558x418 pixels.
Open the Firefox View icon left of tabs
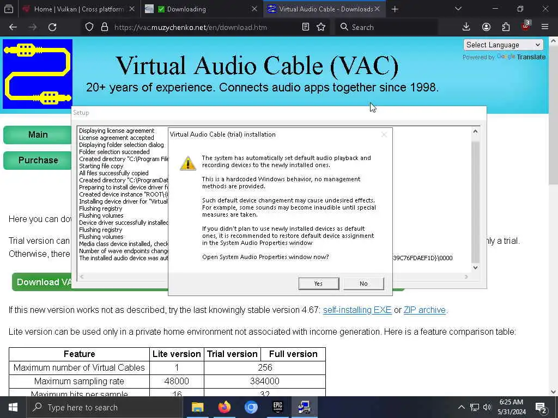(9, 9)
